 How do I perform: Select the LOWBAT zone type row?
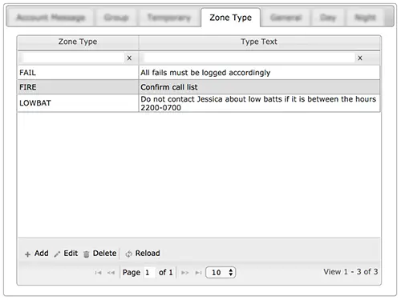(199, 103)
